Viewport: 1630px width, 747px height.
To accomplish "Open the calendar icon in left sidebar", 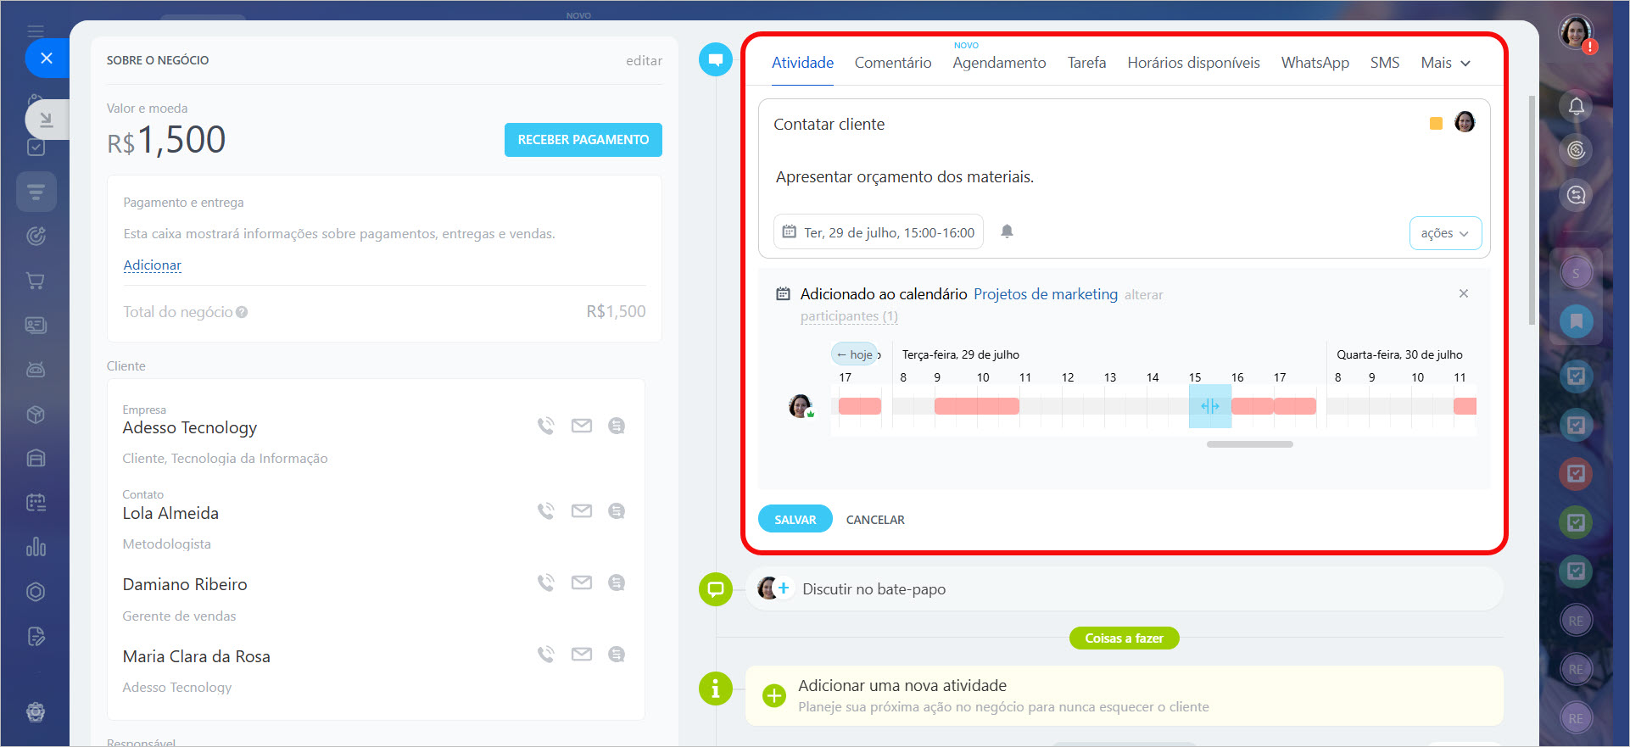I will (36, 503).
